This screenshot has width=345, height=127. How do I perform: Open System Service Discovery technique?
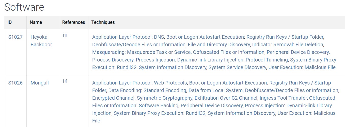237,67
